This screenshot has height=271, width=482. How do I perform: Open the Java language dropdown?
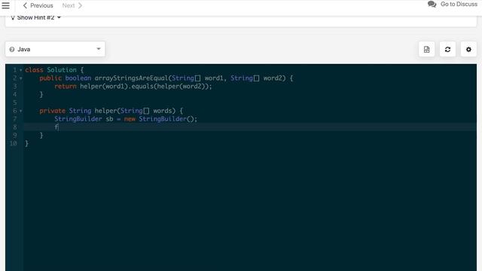click(55, 49)
